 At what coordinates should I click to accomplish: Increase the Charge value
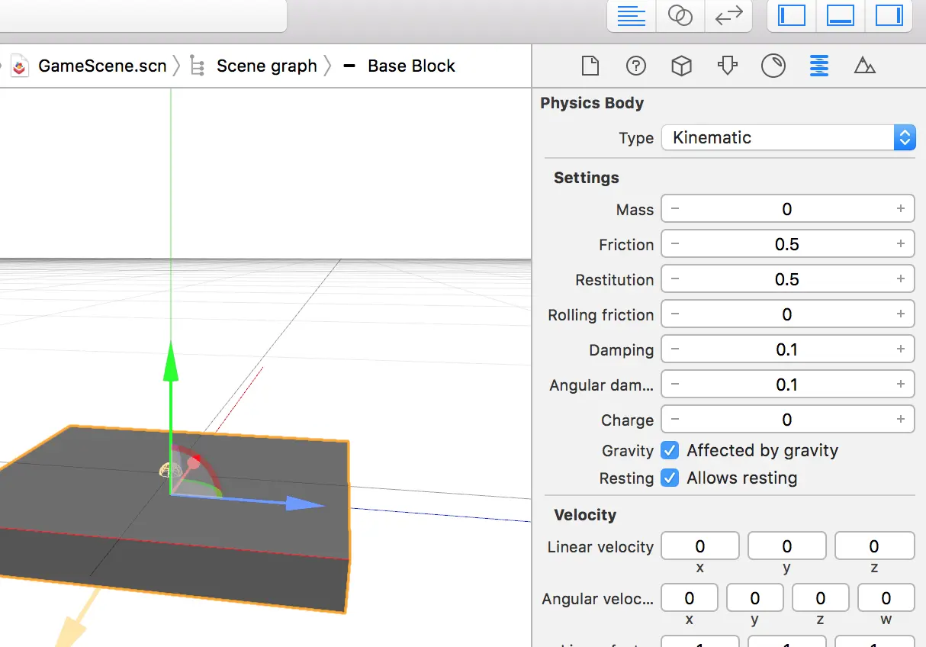[901, 419]
